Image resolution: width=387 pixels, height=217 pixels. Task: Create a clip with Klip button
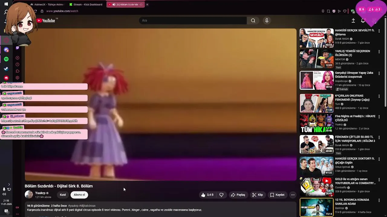click(x=258, y=195)
